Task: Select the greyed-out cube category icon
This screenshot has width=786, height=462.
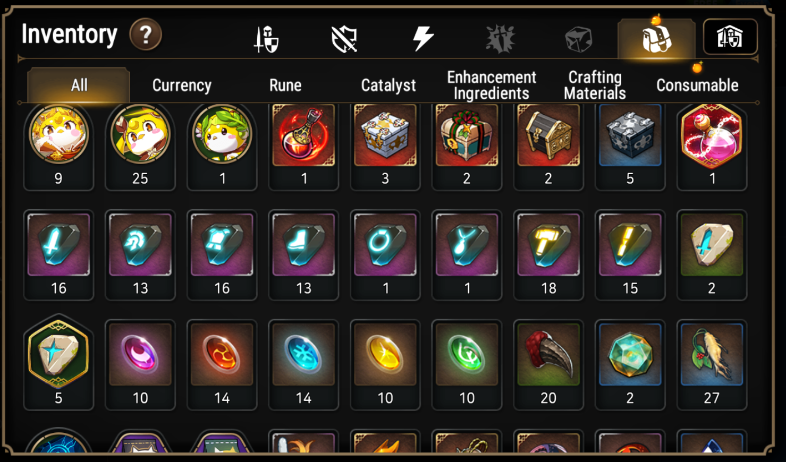Action: tap(578, 39)
